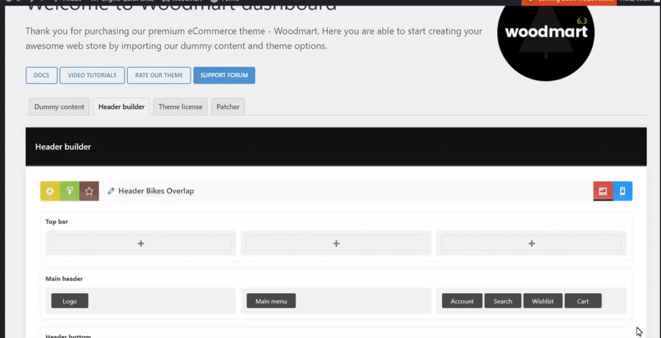Viewport: 661px width, 338px height.
Task: Edit the Header Bikes Overlap name field
Action: [156, 191]
